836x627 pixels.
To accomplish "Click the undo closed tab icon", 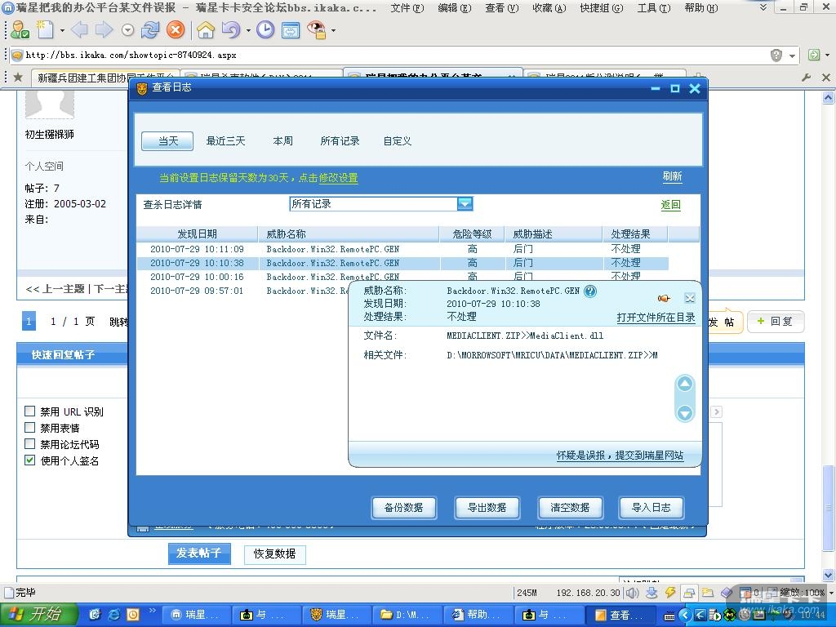I will point(231,30).
